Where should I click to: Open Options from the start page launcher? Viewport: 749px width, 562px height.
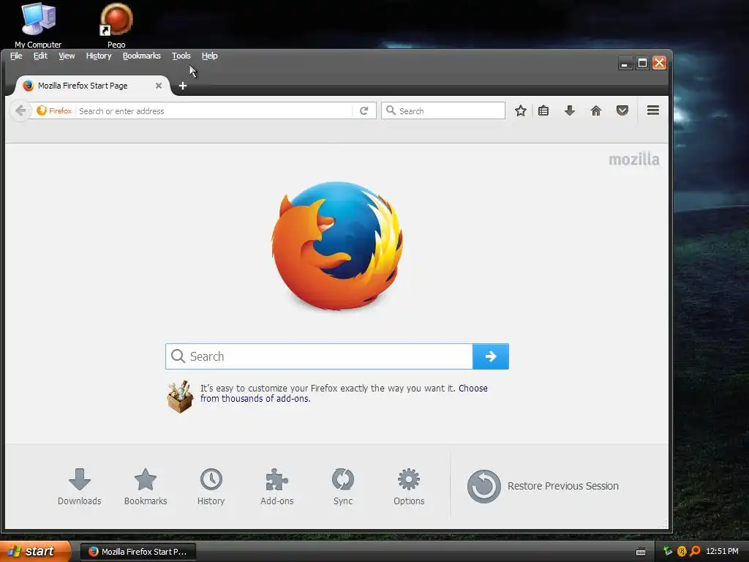coord(409,487)
